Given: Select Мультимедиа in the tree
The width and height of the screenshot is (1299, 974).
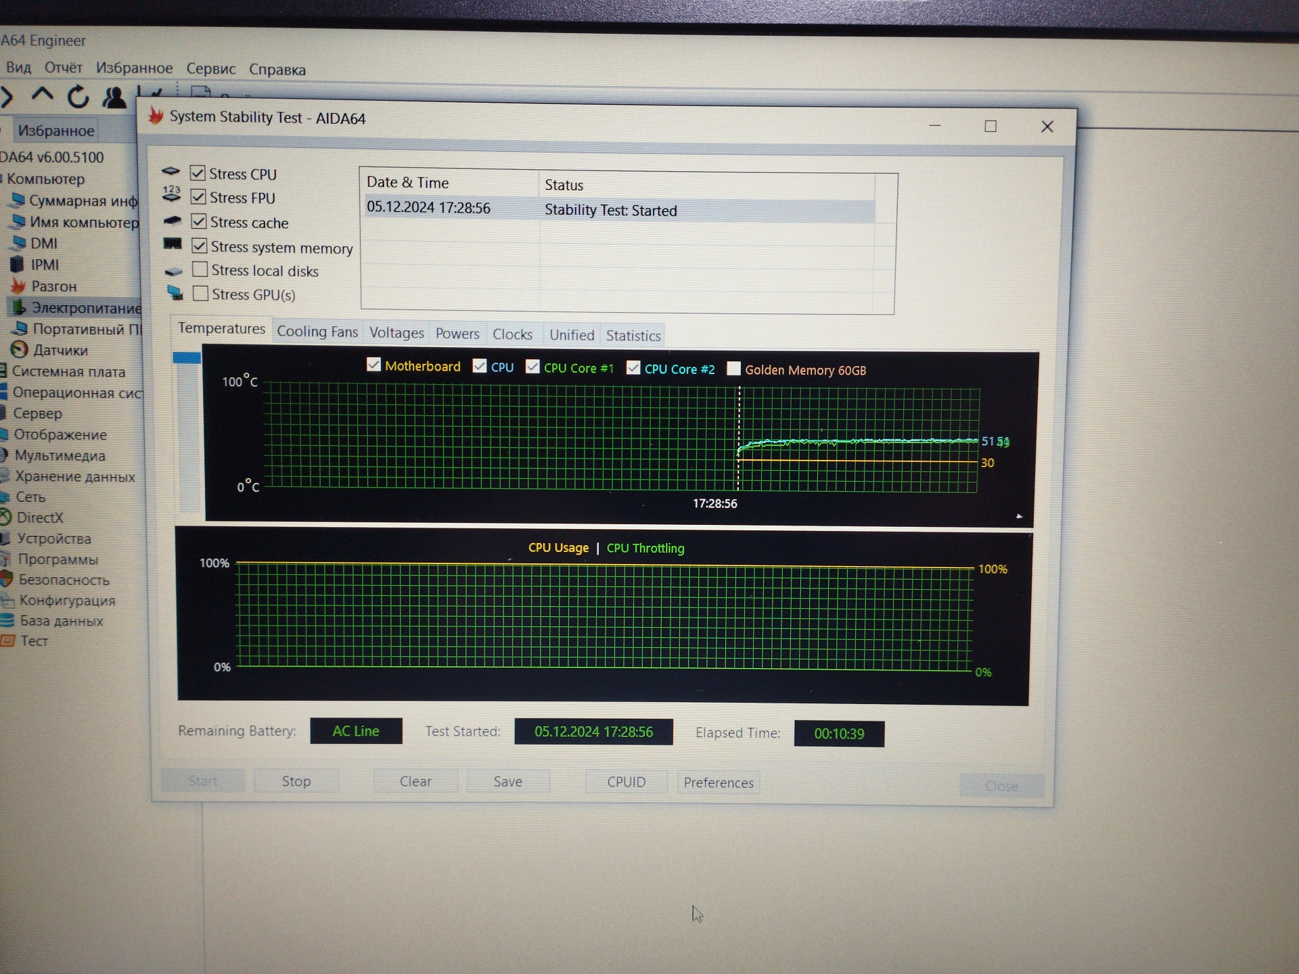Looking at the screenshot, I should click(60, 455).
